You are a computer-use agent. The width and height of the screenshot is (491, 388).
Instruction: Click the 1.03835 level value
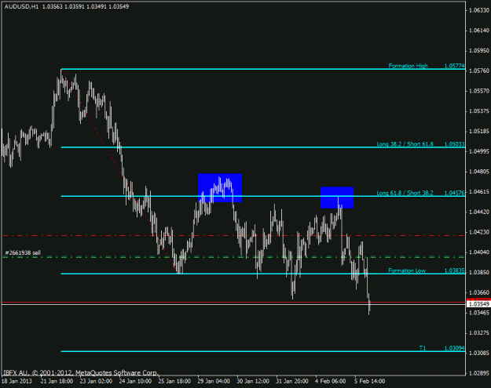tap(455, 270)
